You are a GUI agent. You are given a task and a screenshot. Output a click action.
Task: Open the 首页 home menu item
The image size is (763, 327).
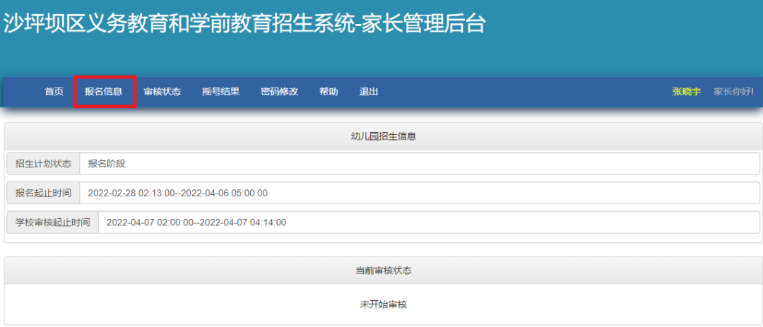pos(54,92)
